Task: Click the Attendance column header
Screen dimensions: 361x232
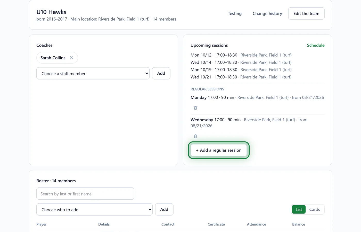Action: [256, 224]
